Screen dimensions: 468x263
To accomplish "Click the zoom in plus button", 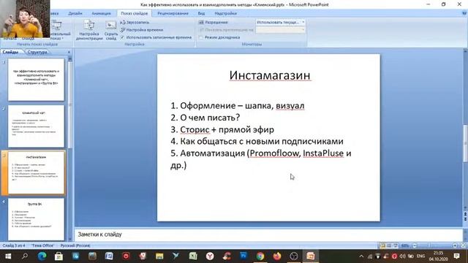I will pos(455,245).
